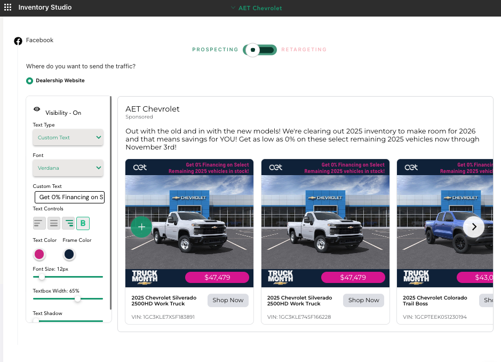Click Shop Now on first Silverado card

(228, 301)
